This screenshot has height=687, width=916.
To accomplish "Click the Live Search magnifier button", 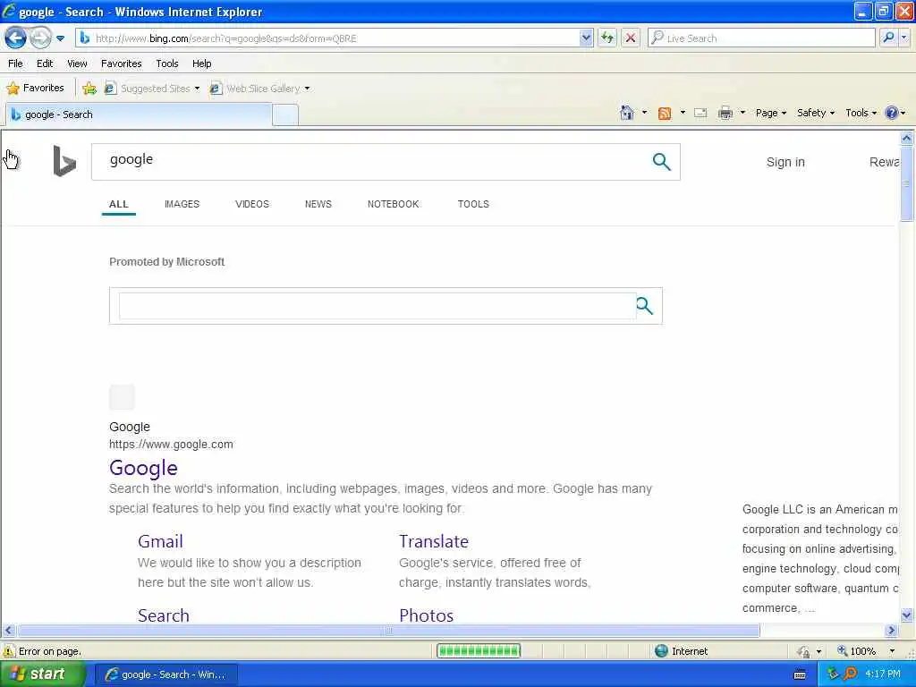I will (888, 38).
